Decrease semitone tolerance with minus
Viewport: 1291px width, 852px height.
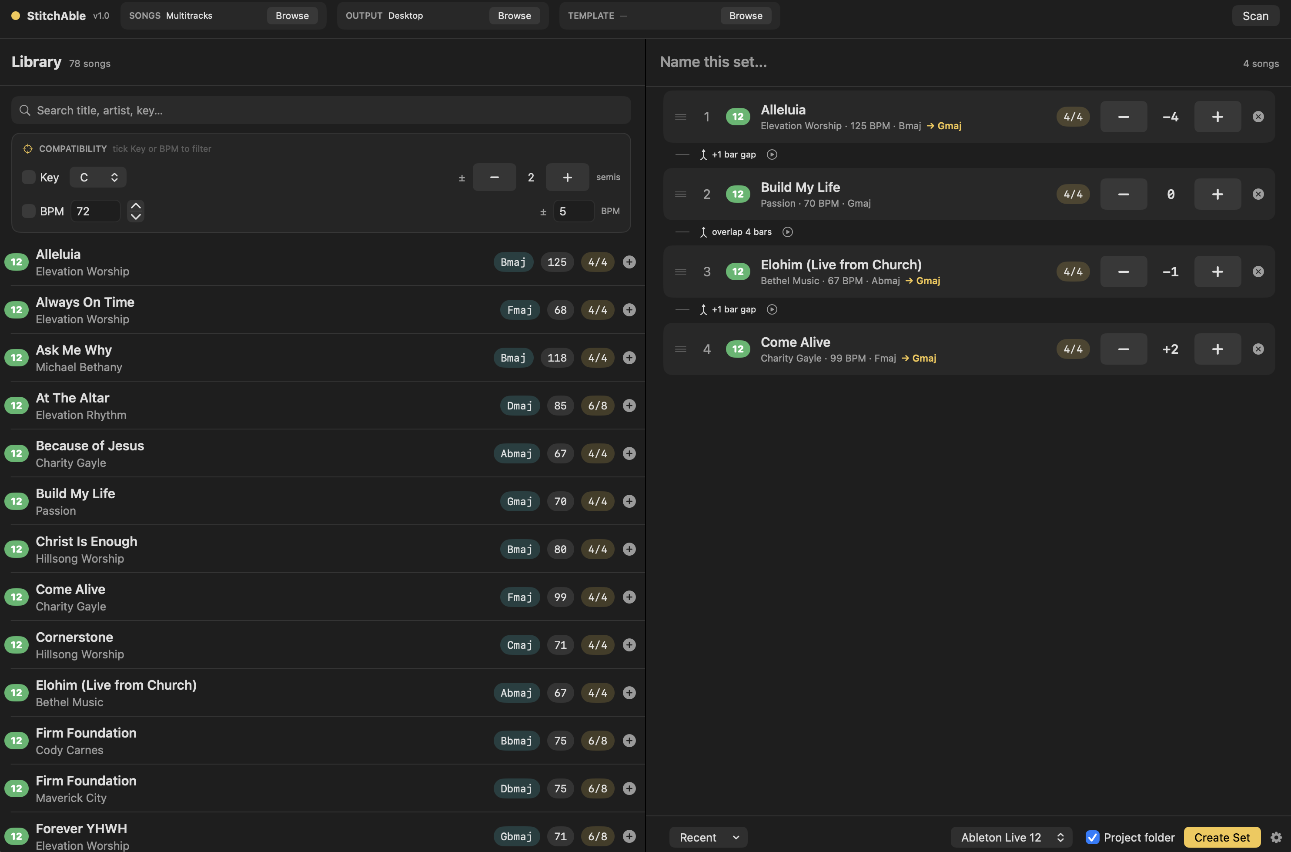click(x=494, y=177)
